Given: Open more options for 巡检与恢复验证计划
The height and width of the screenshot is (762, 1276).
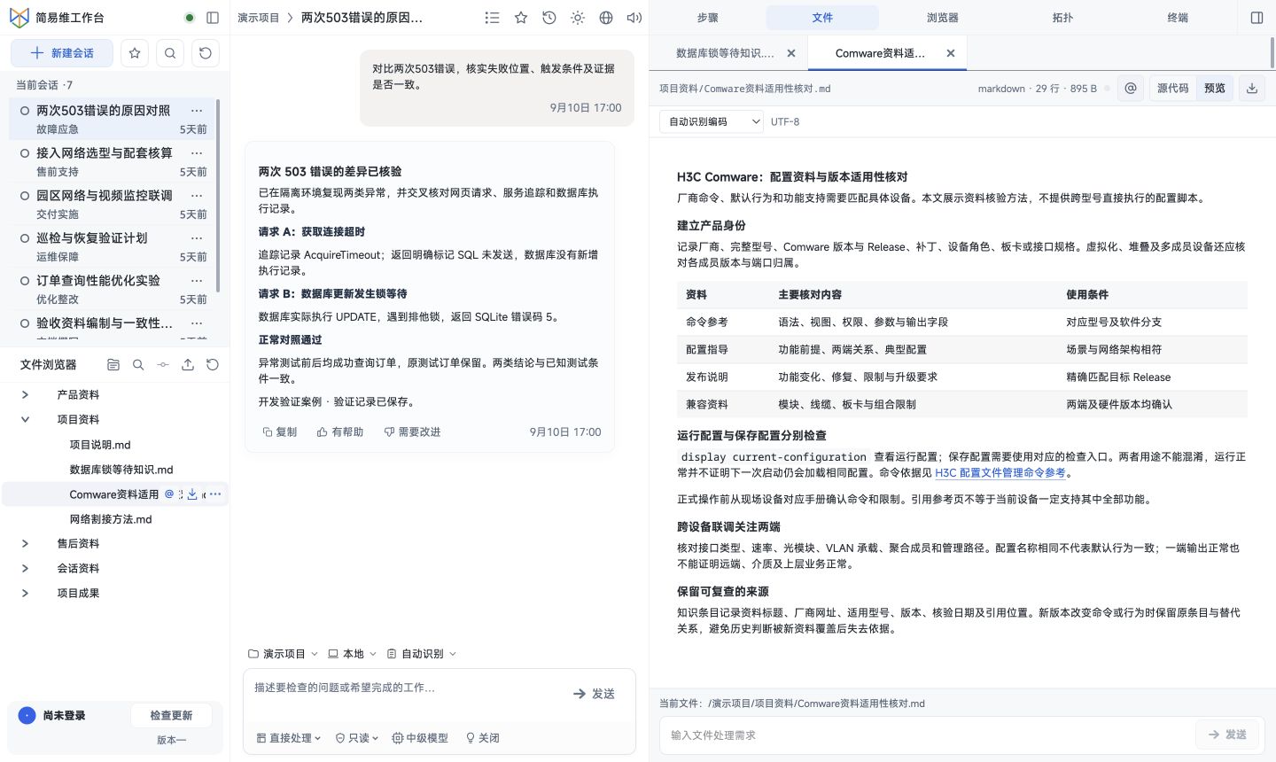Looking at the screenshot, I should click(x=197, y=238).
